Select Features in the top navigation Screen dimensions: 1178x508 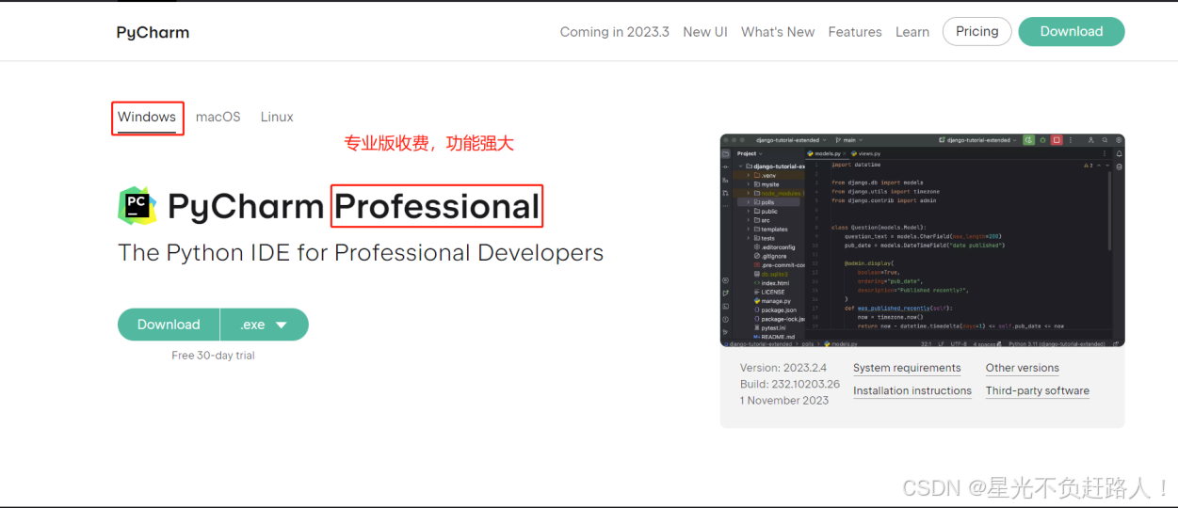coord(855,32)
